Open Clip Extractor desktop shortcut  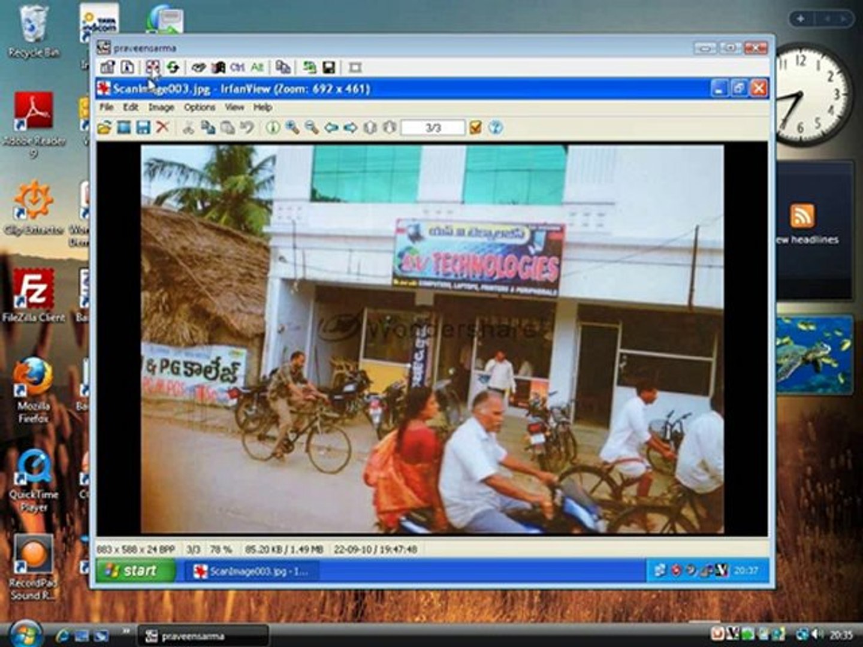pyautogui.click(x=34, y=208)
